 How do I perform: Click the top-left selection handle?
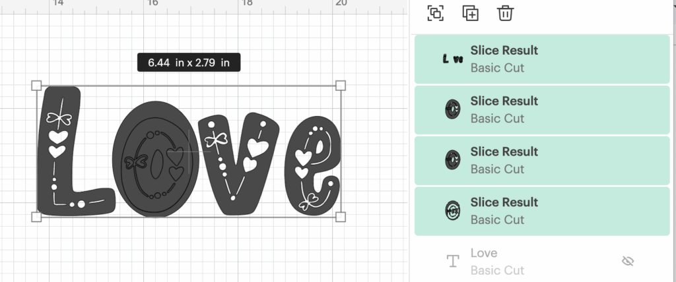tap(37, 85)
